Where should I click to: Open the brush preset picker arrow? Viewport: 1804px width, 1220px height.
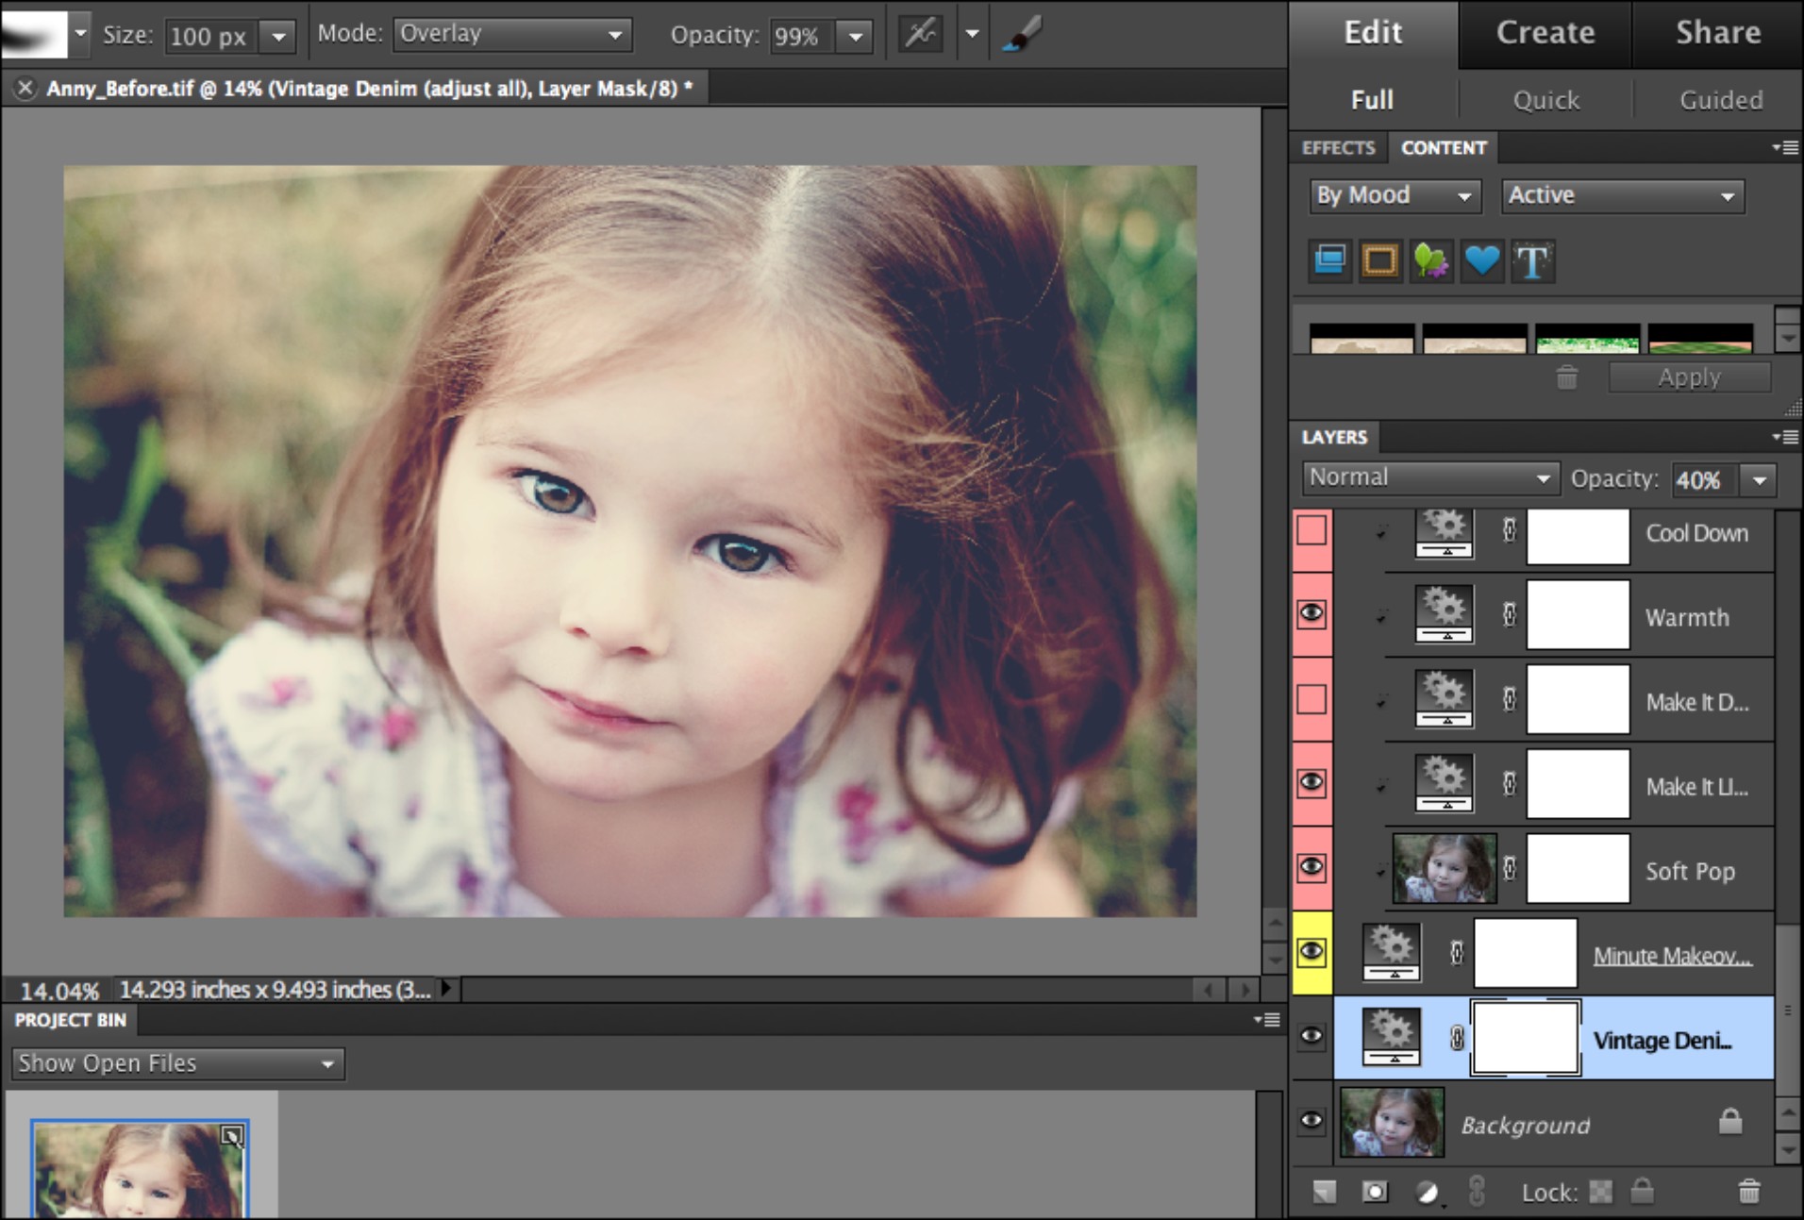(x=80, y=34)
